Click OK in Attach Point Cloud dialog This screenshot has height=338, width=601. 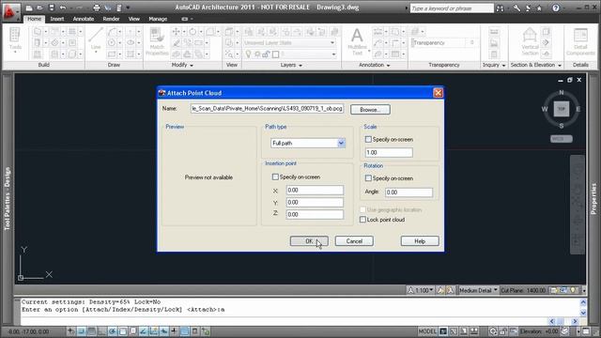click(x=309, y=241)
